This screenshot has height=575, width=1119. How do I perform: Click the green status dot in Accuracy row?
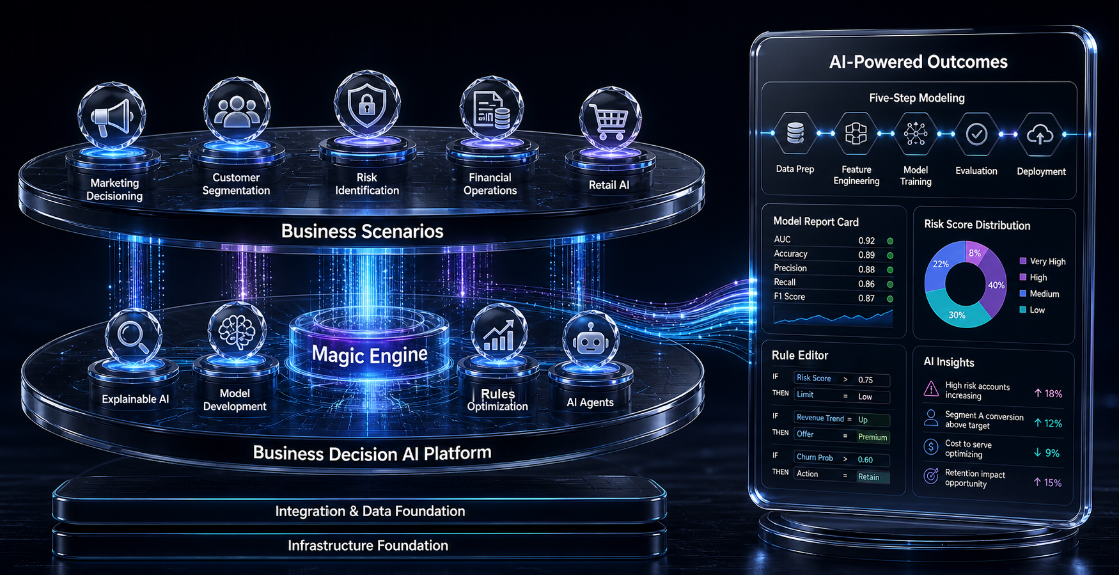coord(890,255)
